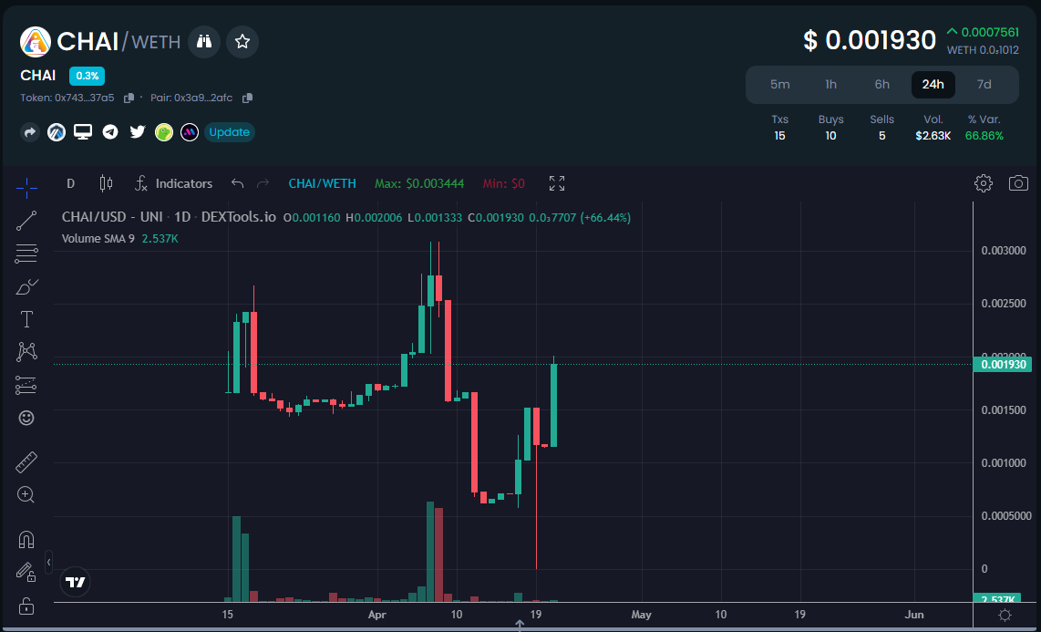The width and height of the screenshot is (1041, 632).
Task: Open the emoji icons tool
Action: (x=26, y=418)
